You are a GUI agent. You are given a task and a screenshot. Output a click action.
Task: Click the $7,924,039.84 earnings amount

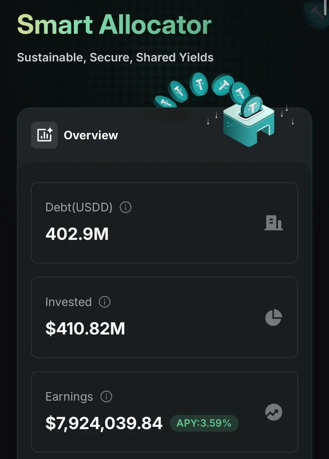tap(104, 423)
